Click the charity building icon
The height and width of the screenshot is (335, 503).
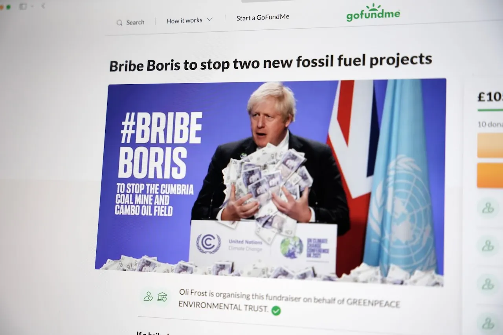click(x=162, y=297)
